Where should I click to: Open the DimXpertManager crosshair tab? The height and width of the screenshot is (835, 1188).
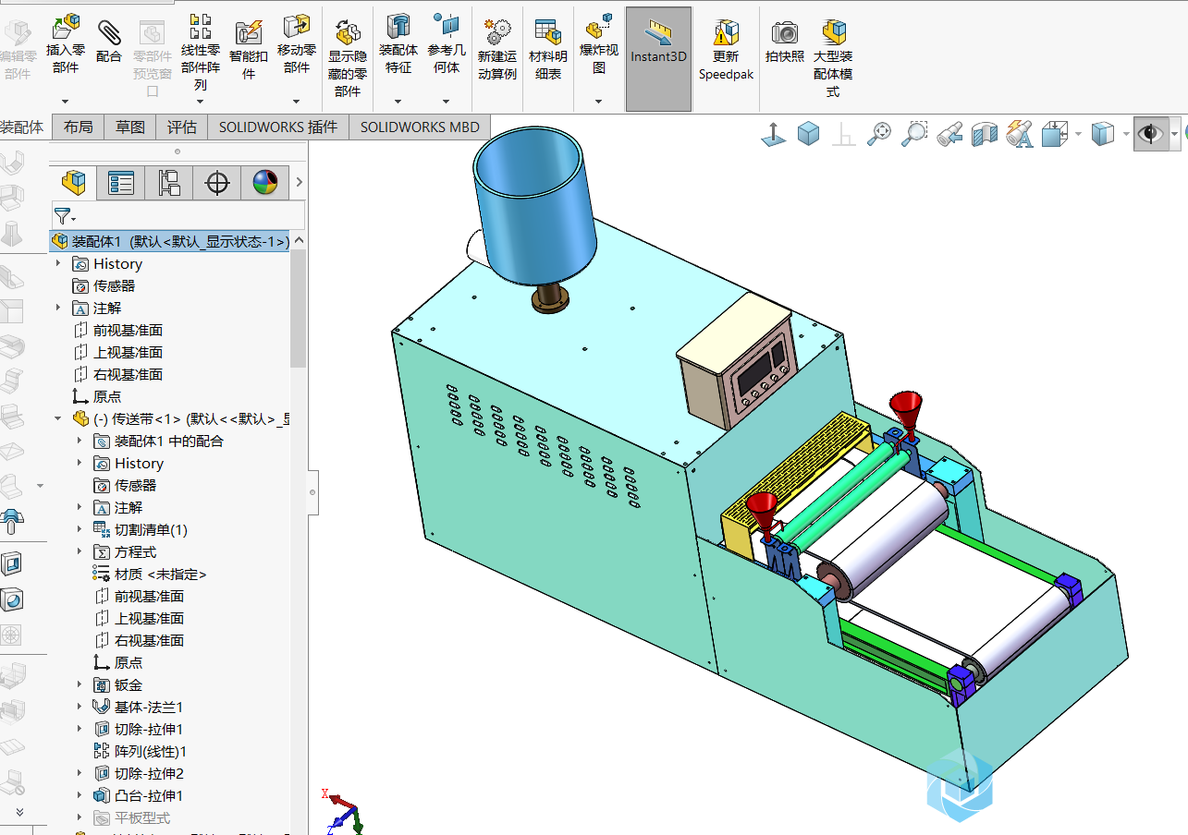tap(217, 183)
